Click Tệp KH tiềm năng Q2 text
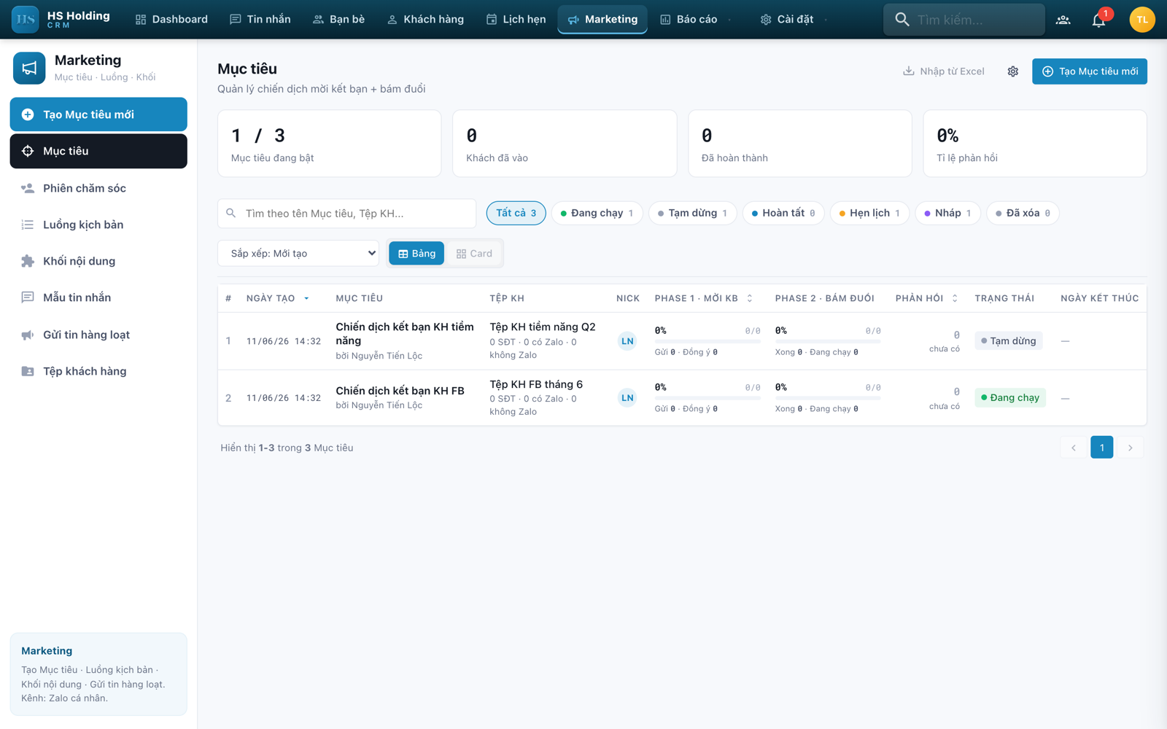Image resolution: width=1167 pixels, height=729 pixels. 543,327
